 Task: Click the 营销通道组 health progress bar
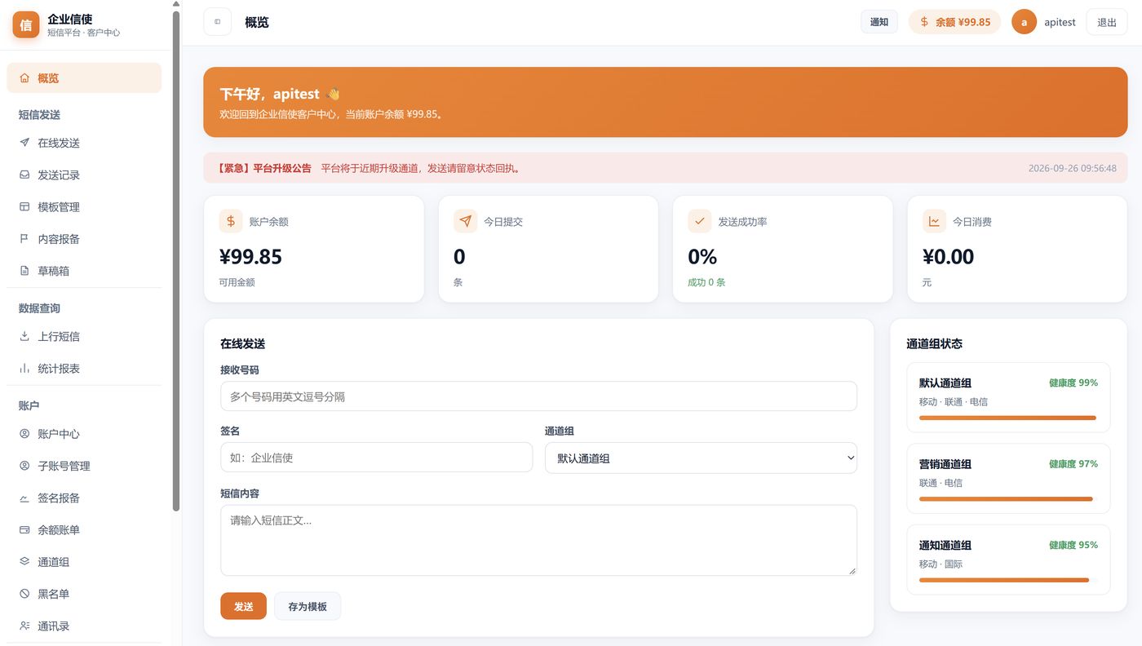(1008, 499)
